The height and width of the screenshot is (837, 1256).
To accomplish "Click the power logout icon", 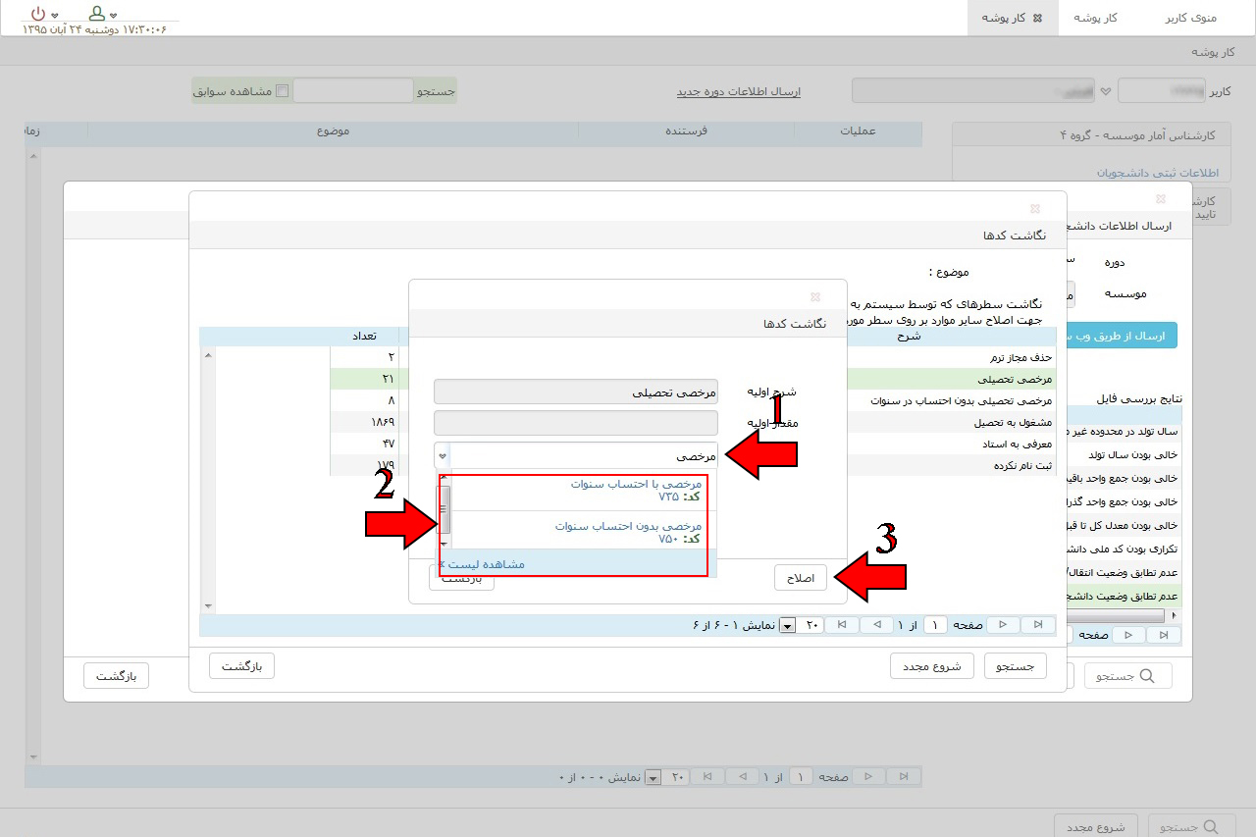I will tap(37, 14).
